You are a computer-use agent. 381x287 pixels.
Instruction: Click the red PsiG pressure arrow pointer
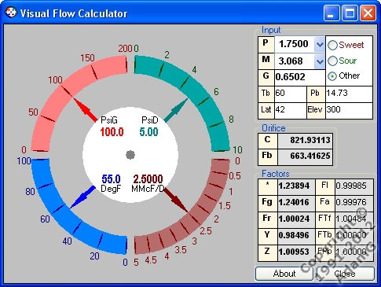[85, 110]
